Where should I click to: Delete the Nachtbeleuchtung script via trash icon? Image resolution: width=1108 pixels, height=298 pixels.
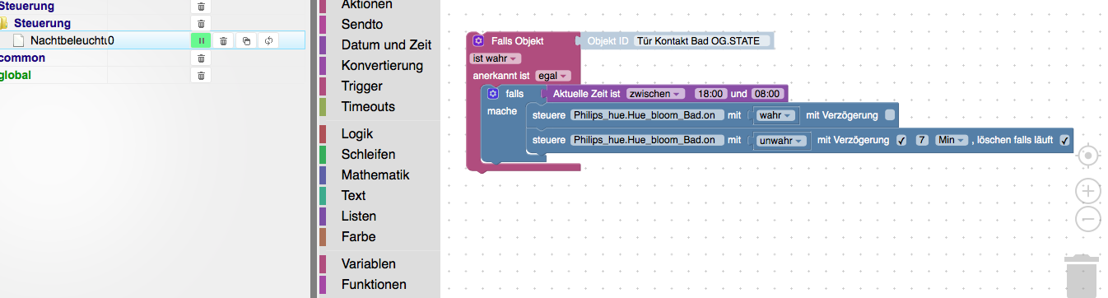pos(224,40)
